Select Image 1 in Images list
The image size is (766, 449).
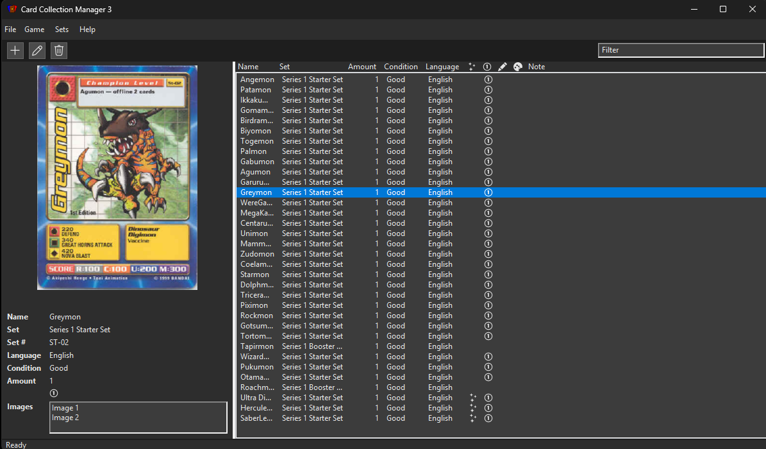pyautogui.click(x=65, y=408)
